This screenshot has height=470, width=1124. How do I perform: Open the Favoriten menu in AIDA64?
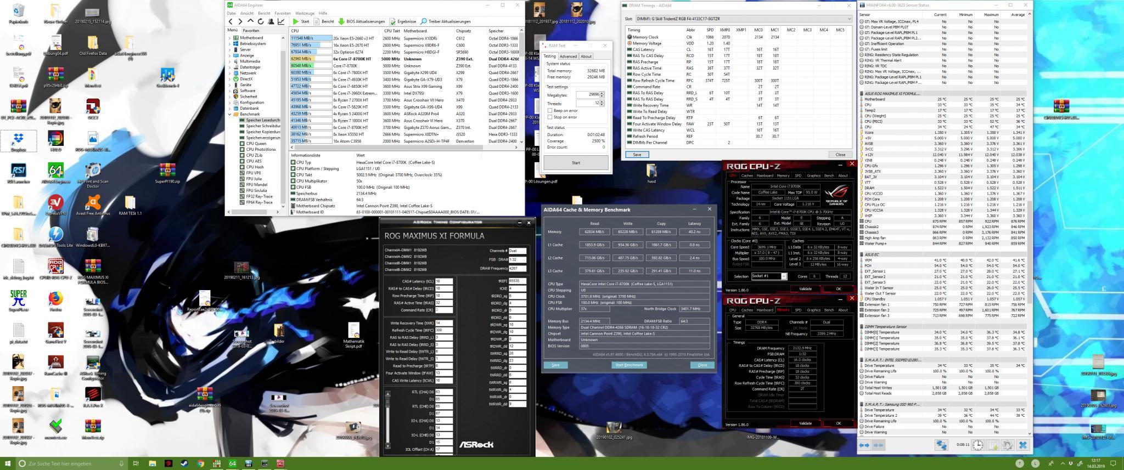283,13
